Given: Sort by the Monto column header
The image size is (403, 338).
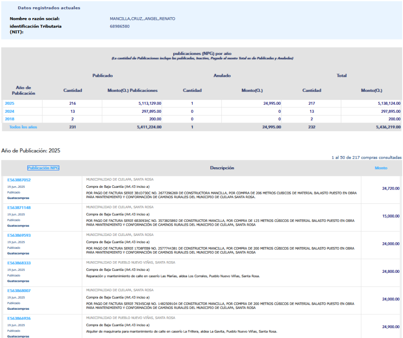Looking at the screenshot, I should tap(381, 168).
